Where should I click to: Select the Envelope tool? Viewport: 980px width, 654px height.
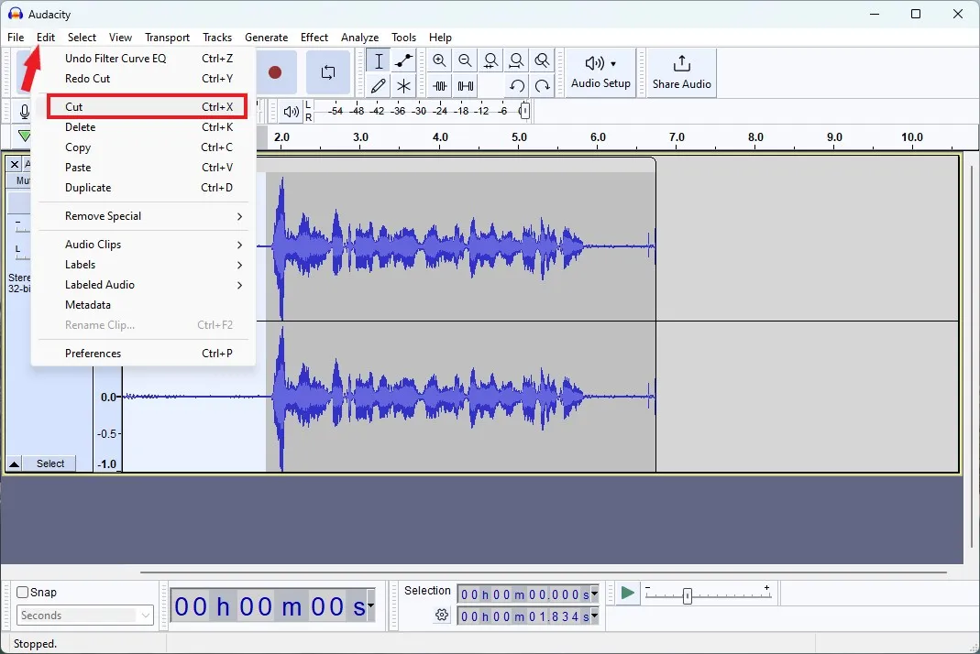point(403,61)
